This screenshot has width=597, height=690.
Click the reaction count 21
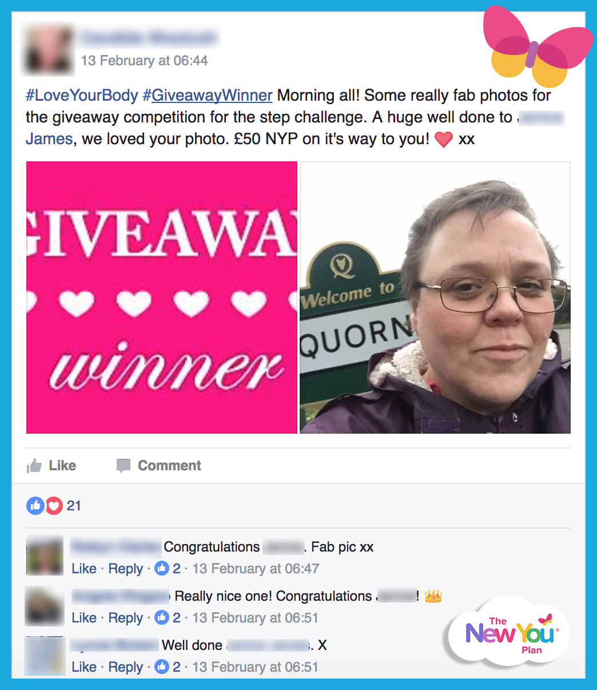coord(74,506)
